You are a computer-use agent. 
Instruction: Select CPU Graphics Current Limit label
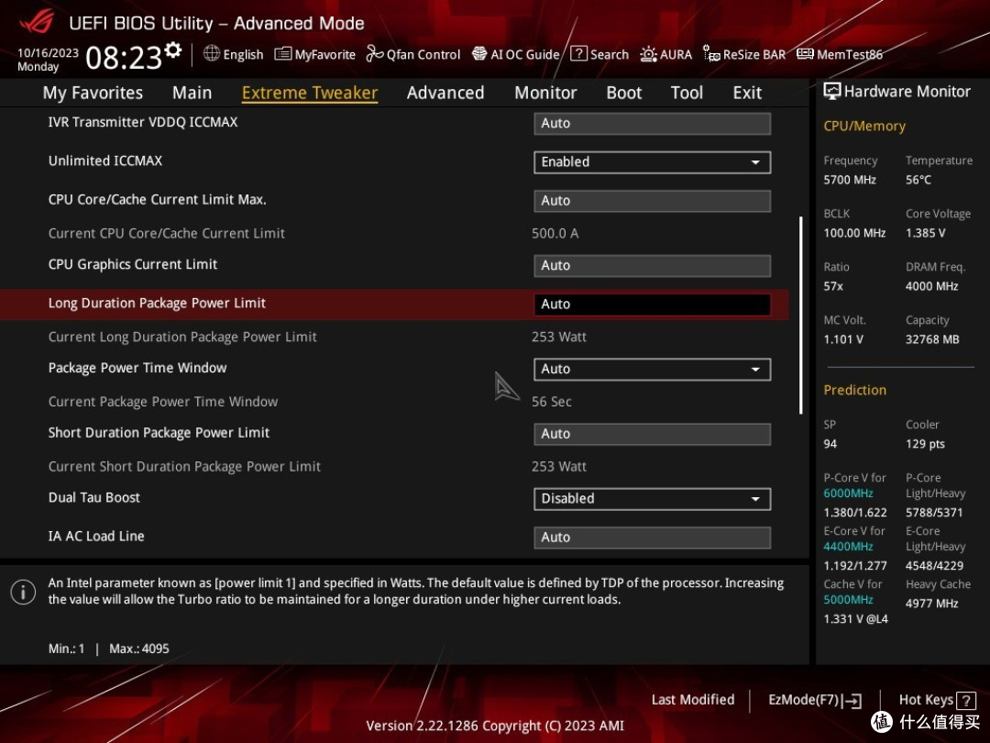(x=133, y=265)
